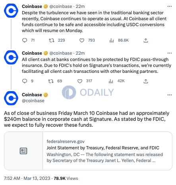The height and width of the screenshot is (185, 176).
Task: Open Coinbase avatar on the main tweet
Action: (11, 98)
